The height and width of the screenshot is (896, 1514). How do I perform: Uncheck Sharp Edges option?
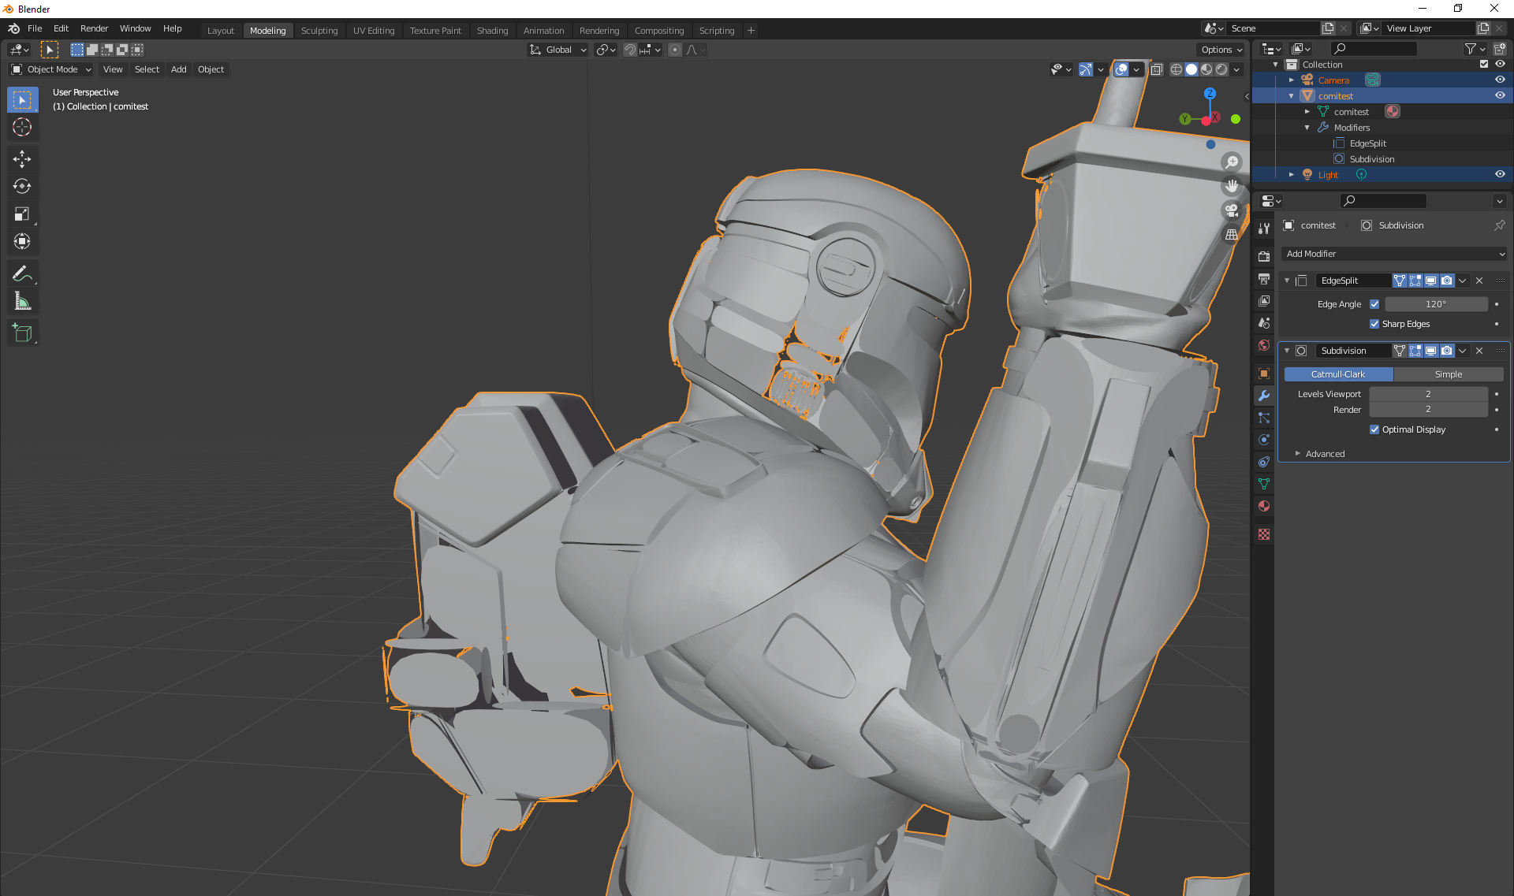point(1374,324)
